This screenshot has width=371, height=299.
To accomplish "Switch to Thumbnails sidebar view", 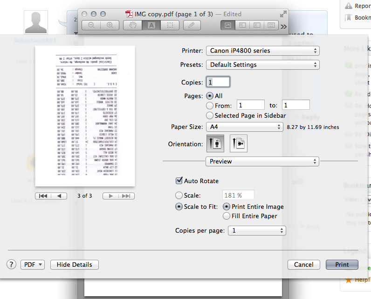I will tap(242, 25).
